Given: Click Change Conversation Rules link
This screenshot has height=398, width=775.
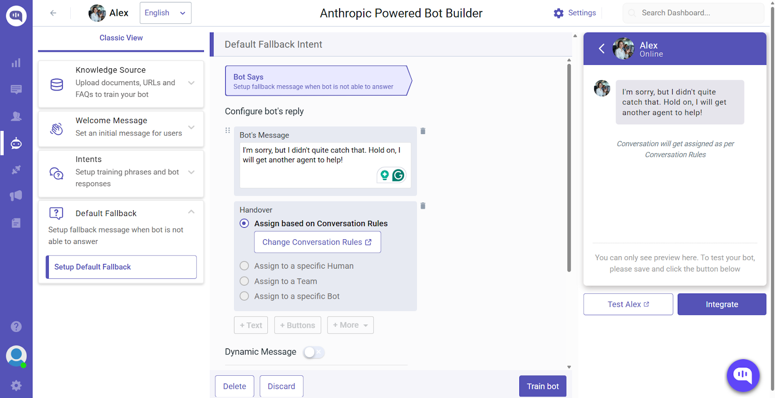Looking at the screenshot, I should pos(317,242).
